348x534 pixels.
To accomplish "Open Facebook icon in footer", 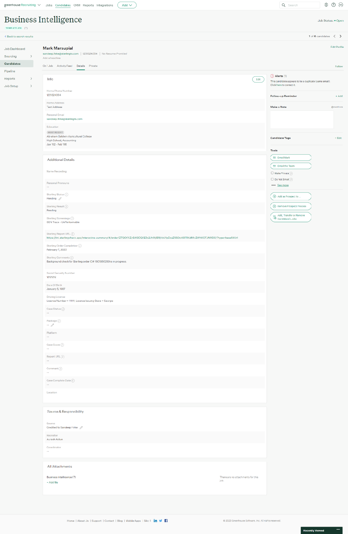I will point(166,521).
